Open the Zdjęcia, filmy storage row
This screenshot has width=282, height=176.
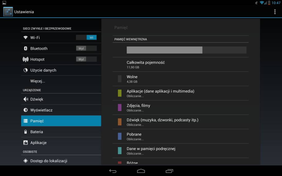181,108
